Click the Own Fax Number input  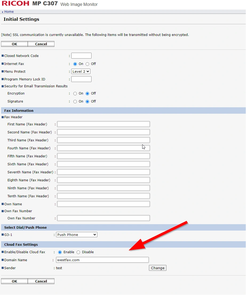click(x=103, y=218)
